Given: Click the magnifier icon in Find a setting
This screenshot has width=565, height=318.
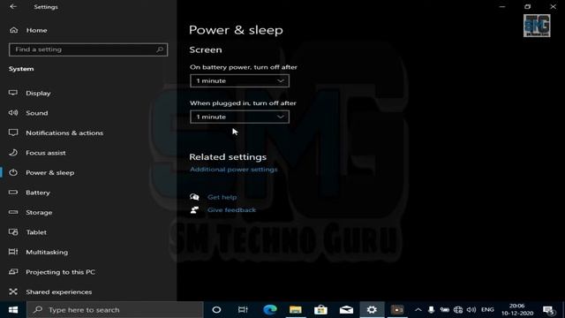Looking at the screenshot, I should [160, 49].
